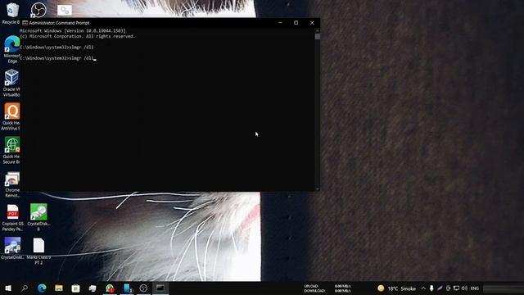Open the Quick Heal AntiVirus desktop shortcut
The height and width of the screenshot is (295, 524).
pos(11,116)
